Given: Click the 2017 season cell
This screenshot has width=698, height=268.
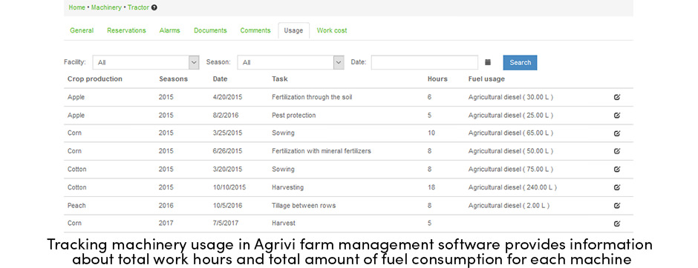Looking at the screenshot, I should [166, 223].
